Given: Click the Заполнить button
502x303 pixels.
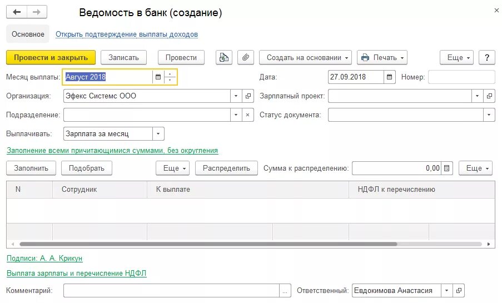Looking at the screenshot, I should click(31, 168).
